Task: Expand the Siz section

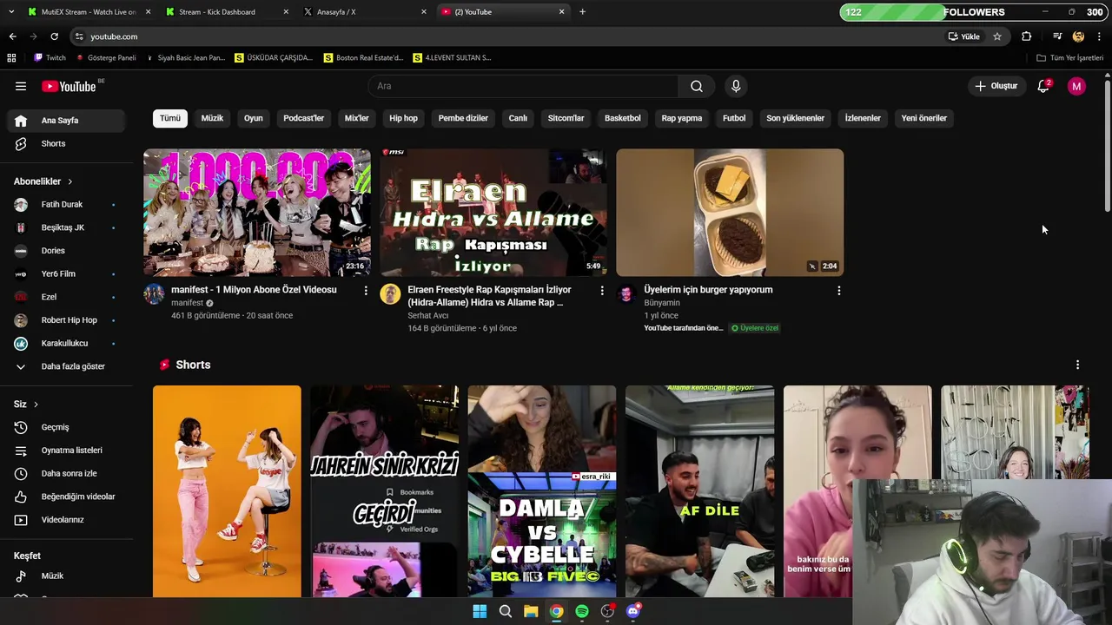Action: [x=26, y=405]
